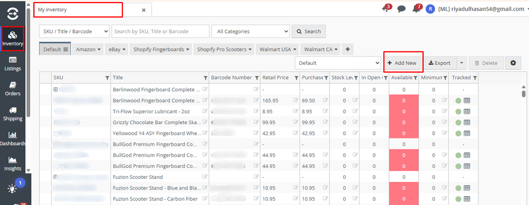Viewport: 529px width, 205px height.
Task: Click the notifications bell icon
Action: tap(416, 9)
